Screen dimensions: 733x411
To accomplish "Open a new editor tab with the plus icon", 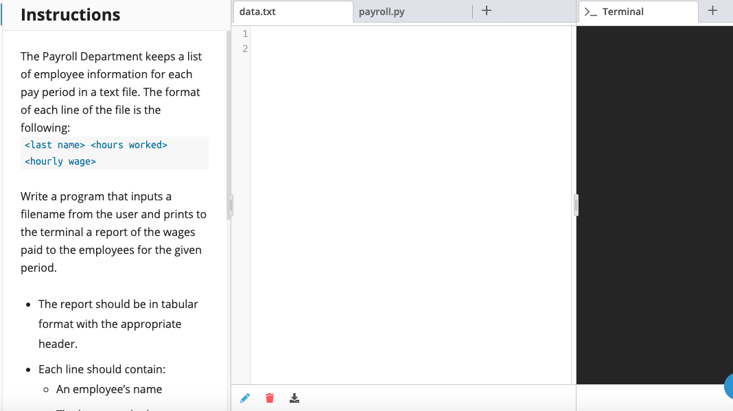I will [487, 10].
